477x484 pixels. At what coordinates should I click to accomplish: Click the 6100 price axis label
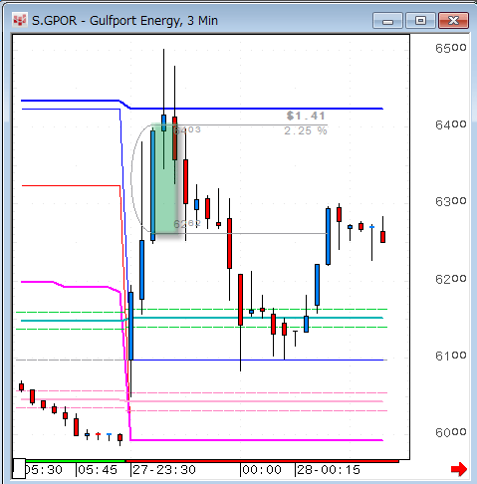(x=451, y=356)
